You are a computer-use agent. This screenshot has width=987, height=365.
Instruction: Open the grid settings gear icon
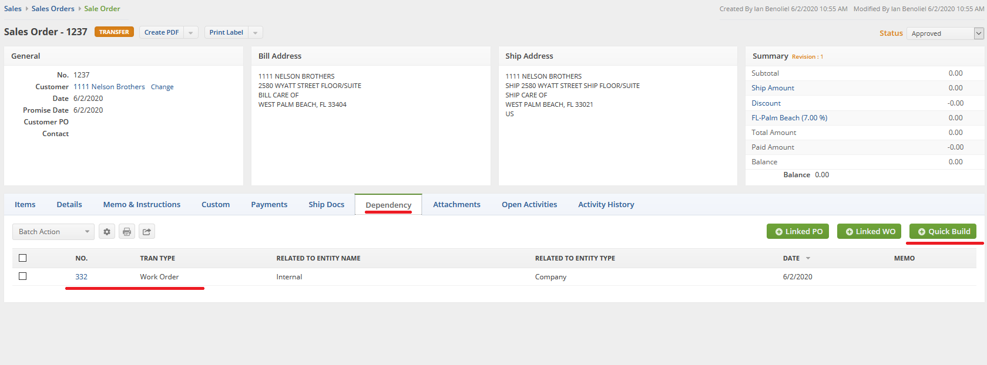coord(107,232)
